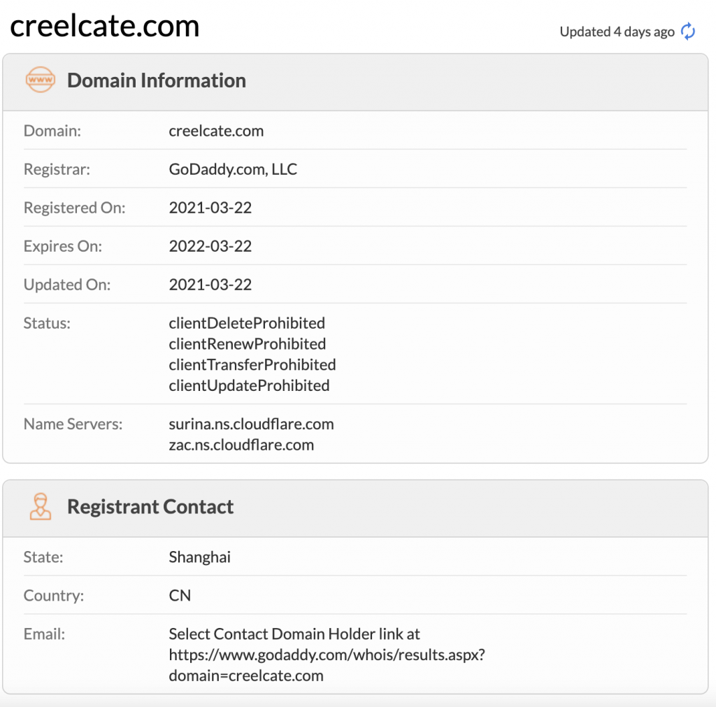The image size is (716, 707).
Task: Click the Registered On date value
Action: [x=210, y=208]
